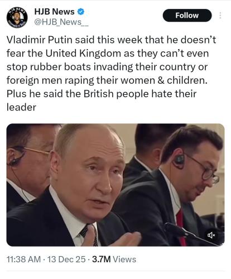Click the blue verified badge
231x279 pixels.
pos(80,12)
